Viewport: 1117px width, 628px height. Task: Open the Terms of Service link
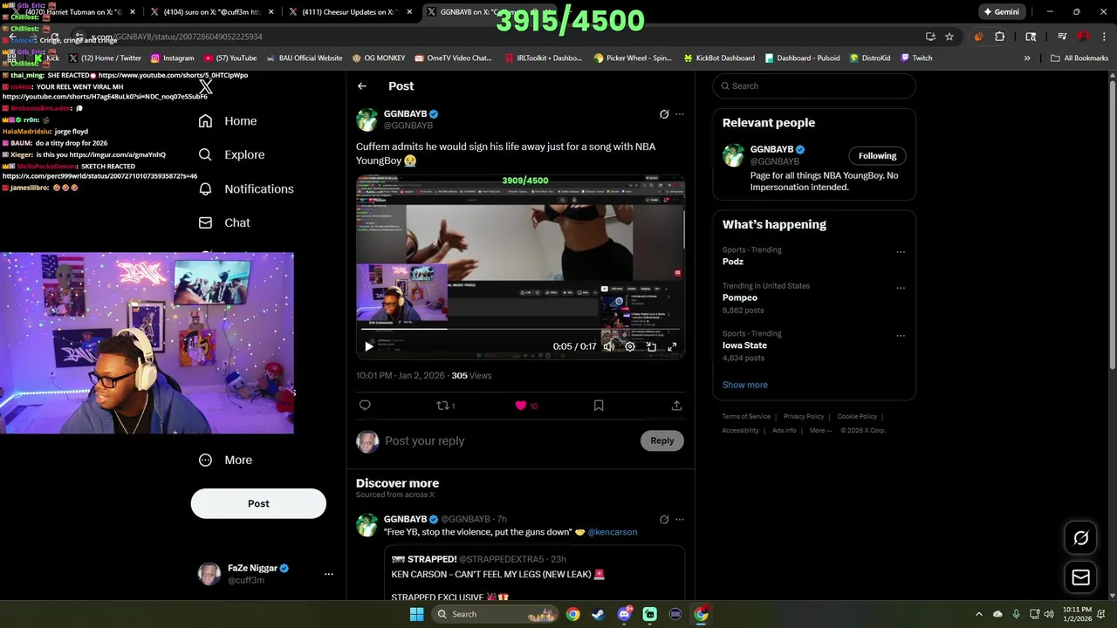click(x=746, y=417)
